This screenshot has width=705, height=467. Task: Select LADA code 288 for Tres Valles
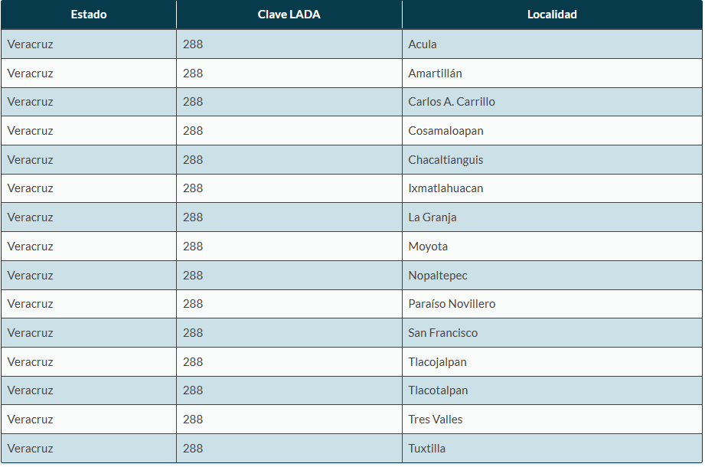coord(193,420)
